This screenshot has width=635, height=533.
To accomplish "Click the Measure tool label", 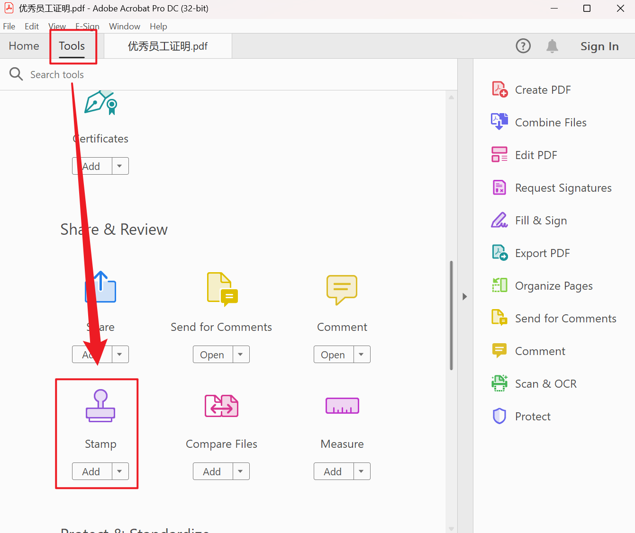I will (x=342, y=444).
